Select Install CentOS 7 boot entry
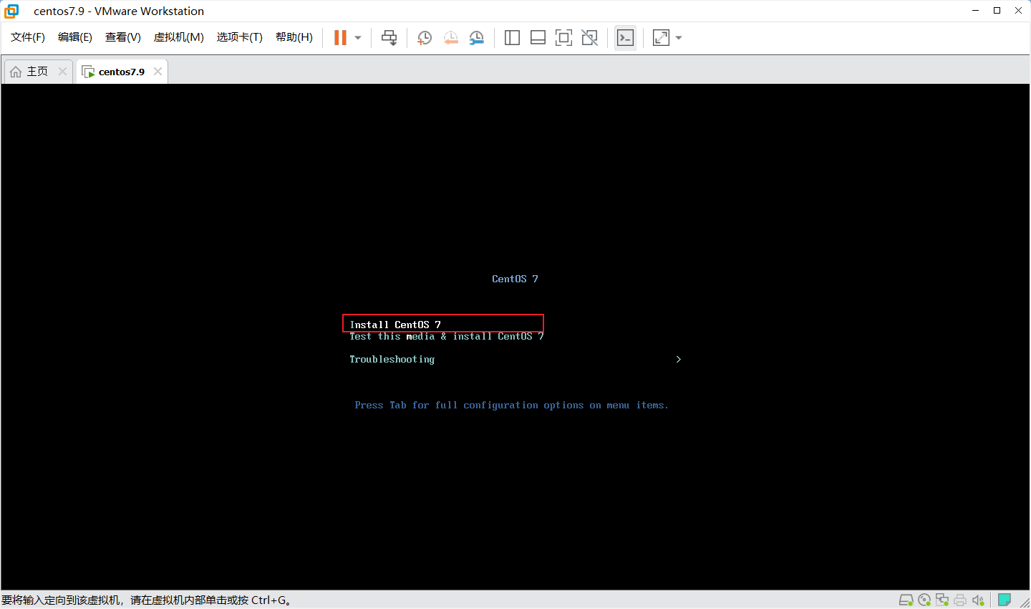Viewport: 1031px width, 609px height. click(x=395, y=325)
